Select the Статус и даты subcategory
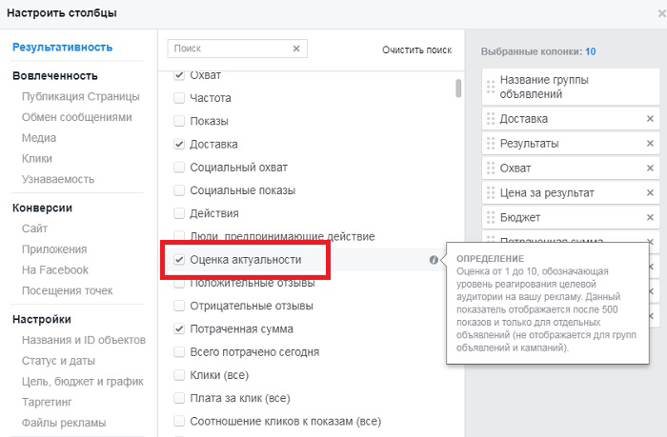Screen dimensions: 667x437 (58, 361)
